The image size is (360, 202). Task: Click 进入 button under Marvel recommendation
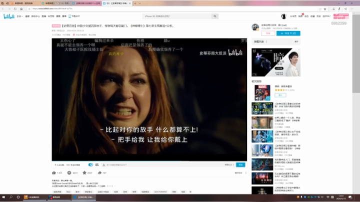pyautogui.click(x=280, y=95)
